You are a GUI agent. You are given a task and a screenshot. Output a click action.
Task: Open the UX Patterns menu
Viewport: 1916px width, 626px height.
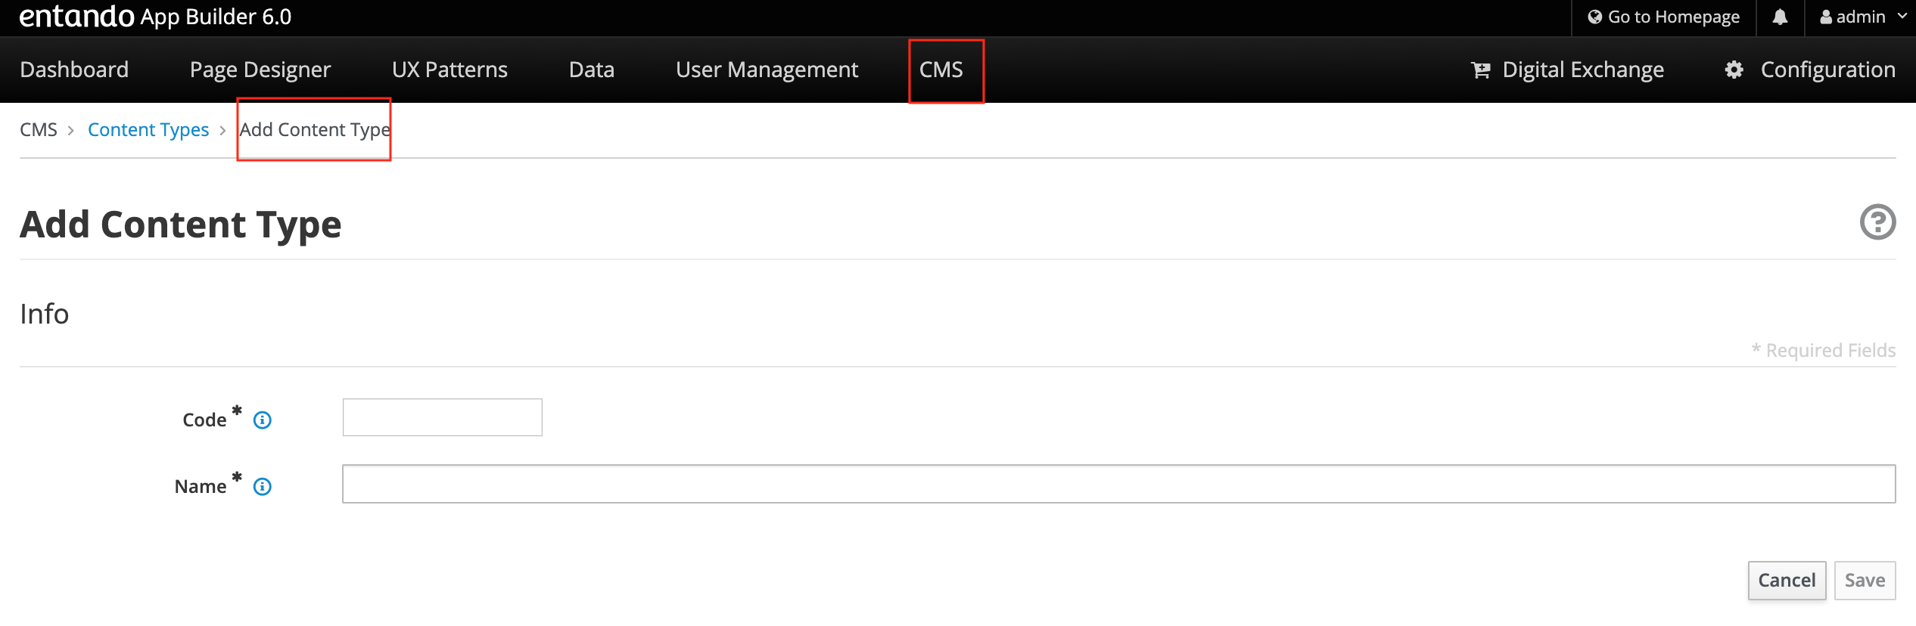(x=449, y=70)
